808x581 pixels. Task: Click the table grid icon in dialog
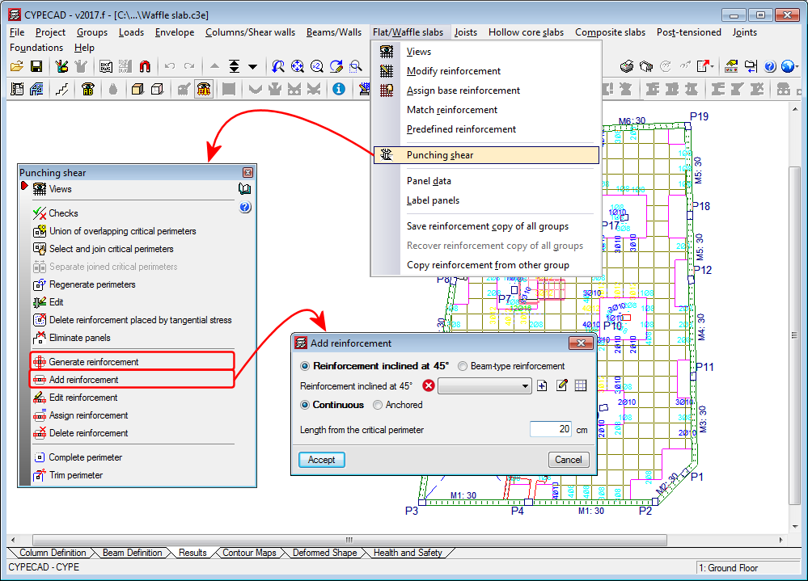(581, 386)
